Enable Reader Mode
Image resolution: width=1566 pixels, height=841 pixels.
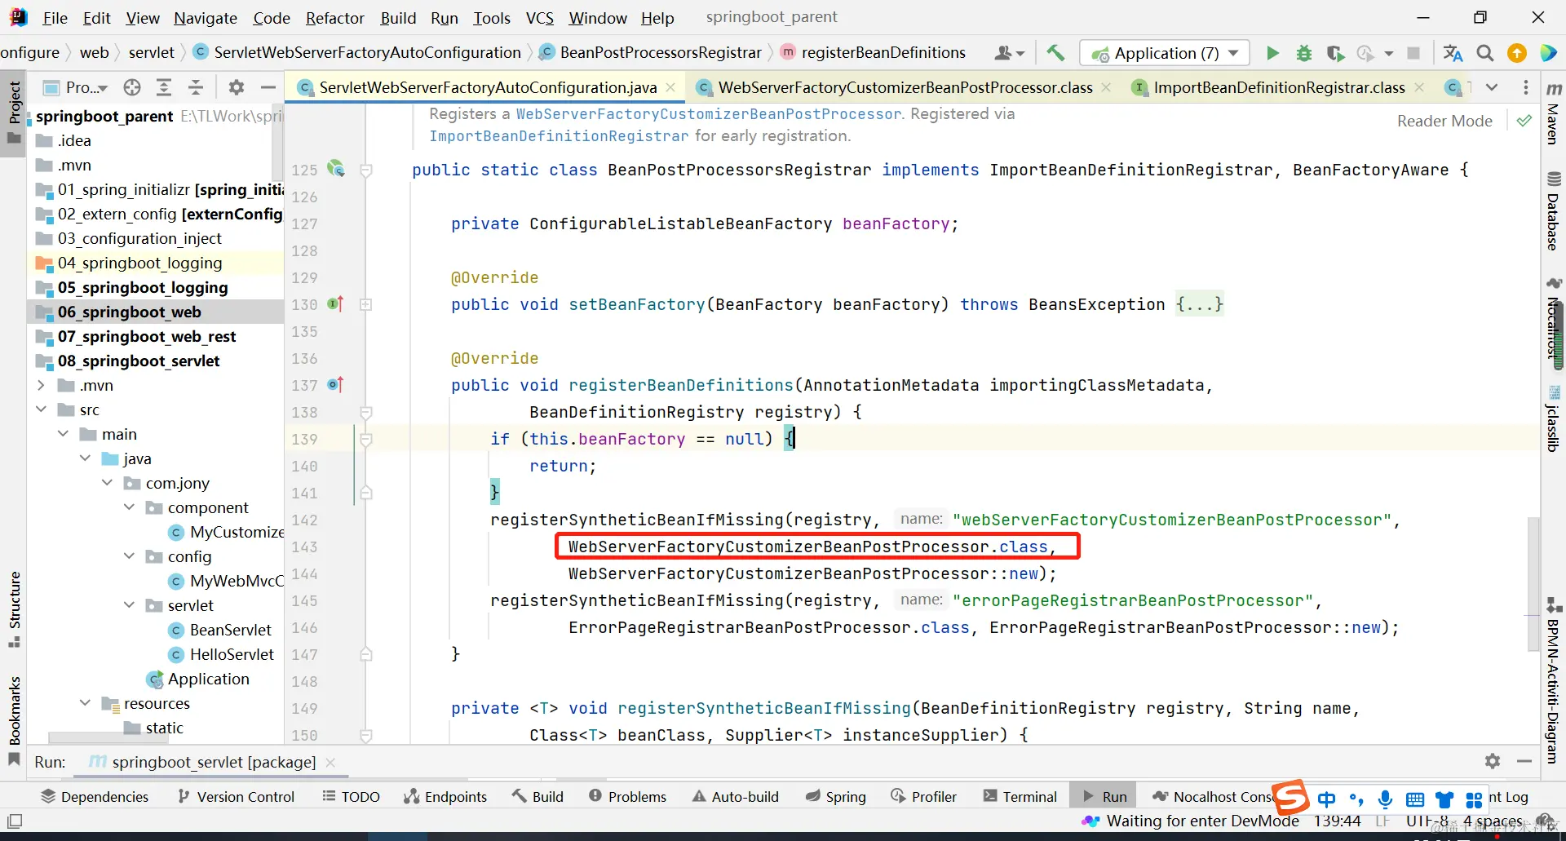coord(1444,121)
